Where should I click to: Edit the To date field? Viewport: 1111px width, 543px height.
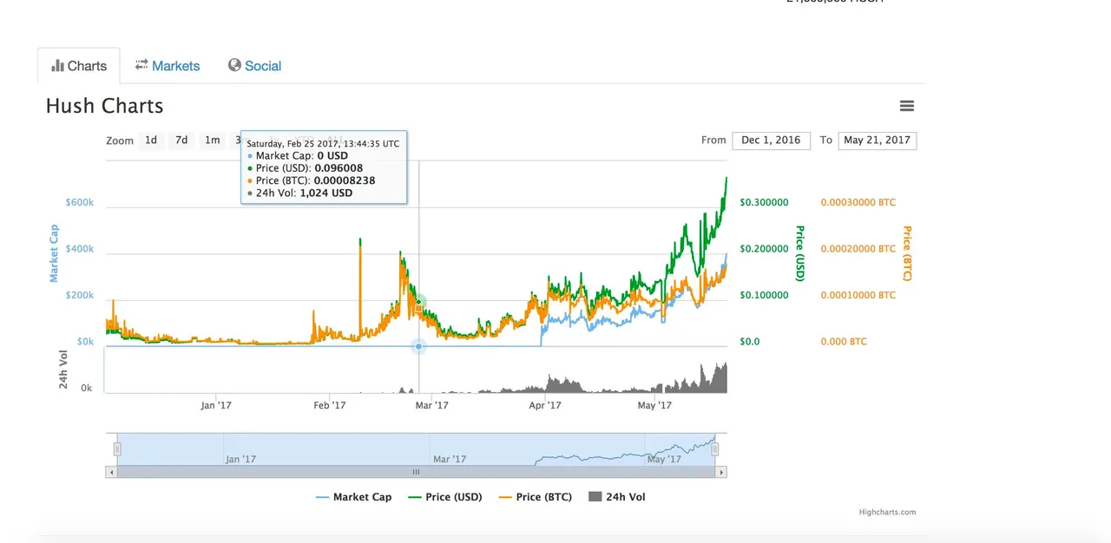[878, 141]
